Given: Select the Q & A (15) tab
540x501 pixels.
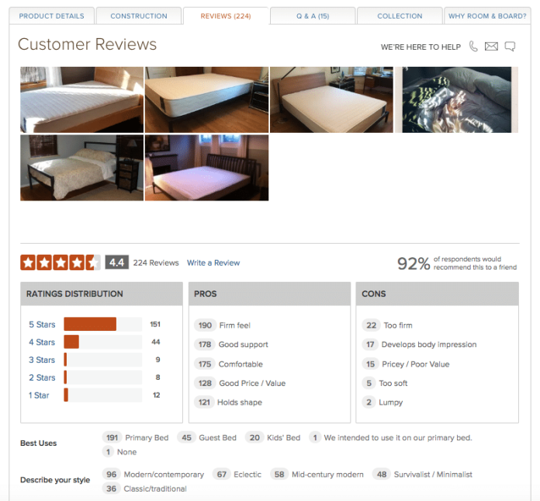Looking at the screenshot, I should pos(313,16).
